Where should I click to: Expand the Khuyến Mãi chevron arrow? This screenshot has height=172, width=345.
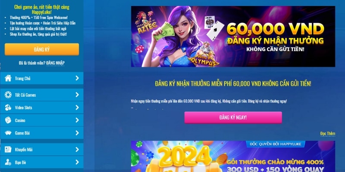click(77, 149)
